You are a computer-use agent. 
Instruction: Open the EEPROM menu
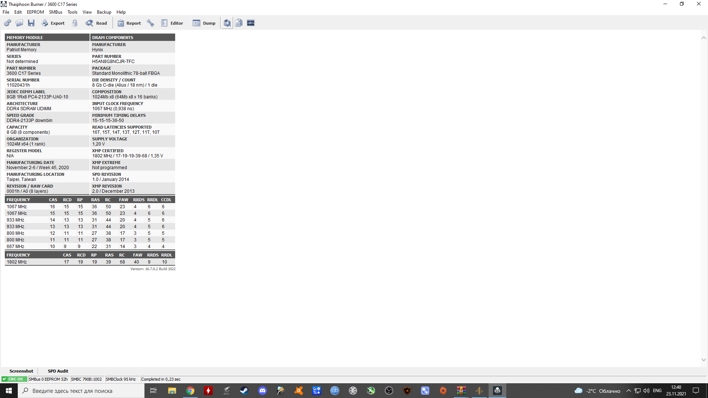point(35,12)
